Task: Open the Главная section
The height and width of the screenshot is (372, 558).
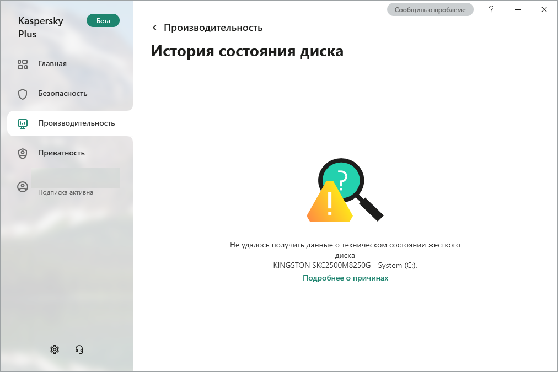Action: 52,64
